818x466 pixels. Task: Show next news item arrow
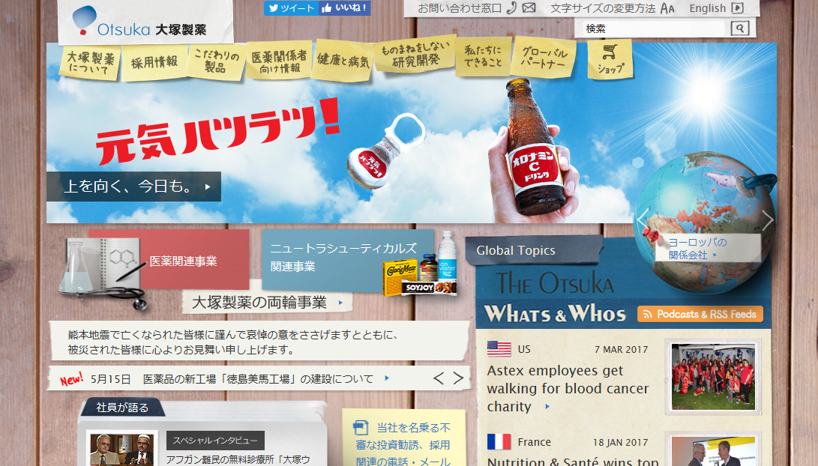[458, 378]
